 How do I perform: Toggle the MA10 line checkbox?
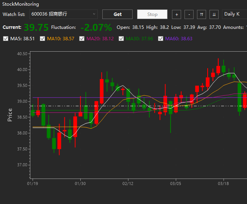click(42, 38)
